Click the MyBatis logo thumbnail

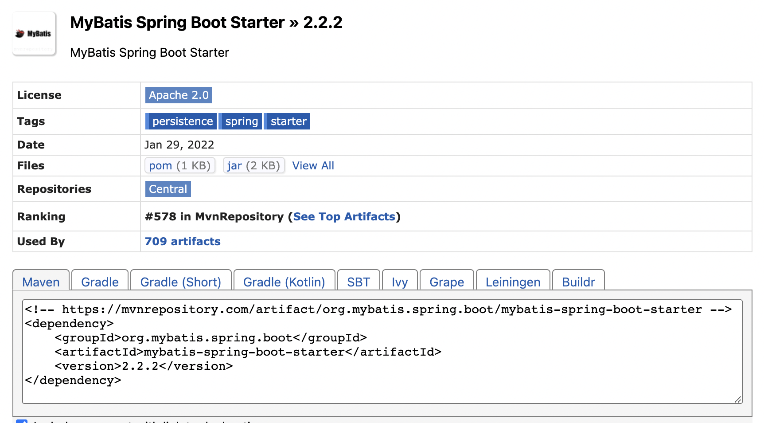click(x=34, y=34)
